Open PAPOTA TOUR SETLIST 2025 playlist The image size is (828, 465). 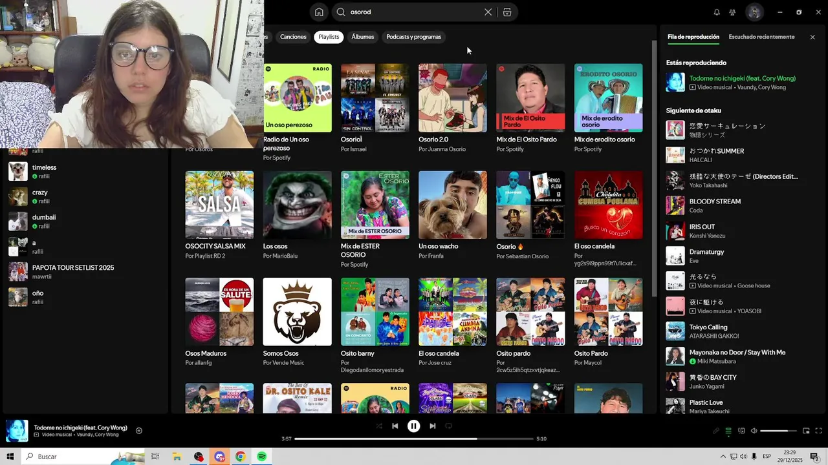[84, 272]
